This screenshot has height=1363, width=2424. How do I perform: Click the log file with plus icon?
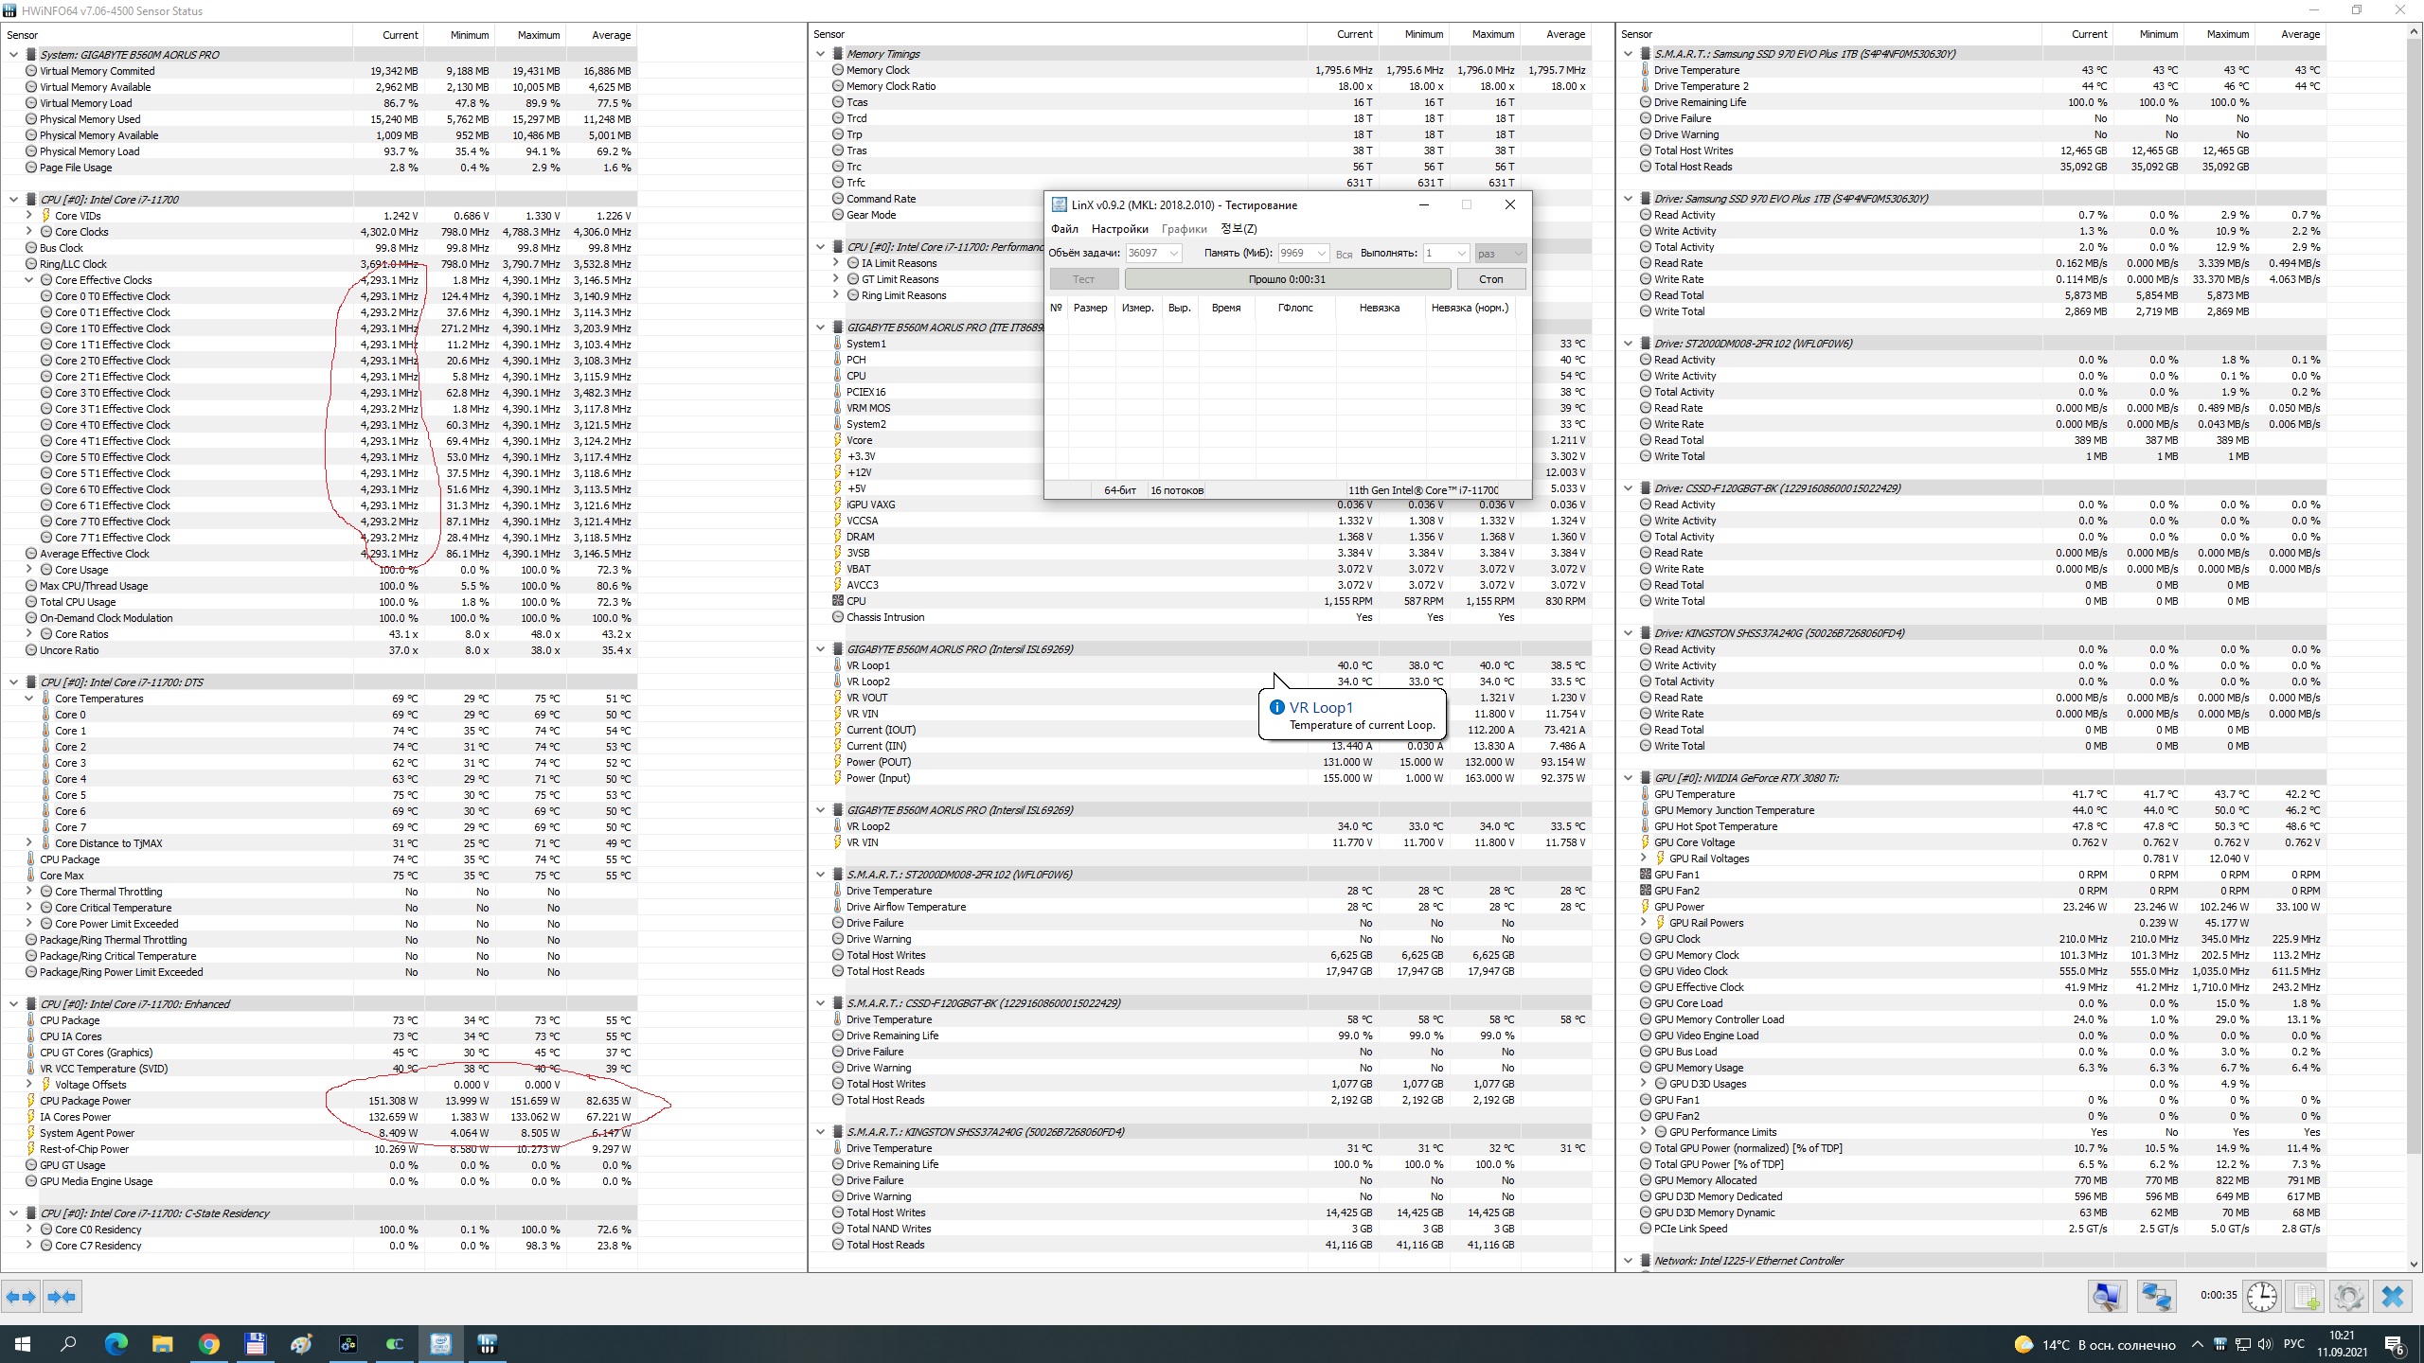click(x=2306, y=1297)
